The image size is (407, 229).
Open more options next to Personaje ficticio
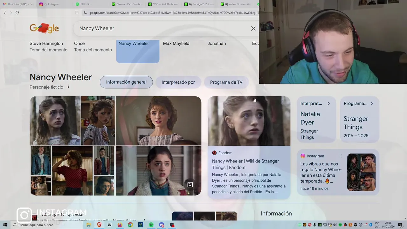[68, 87]
